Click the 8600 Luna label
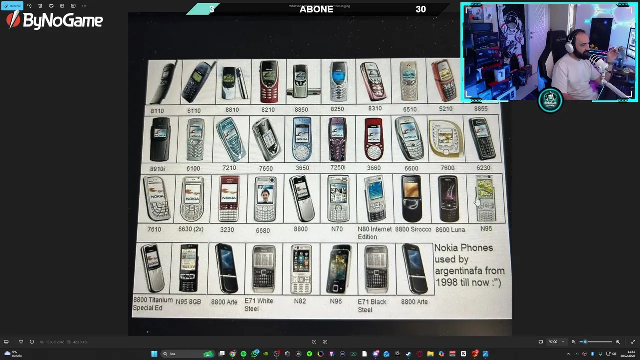The image size is (640, 360). pos(450,229)
